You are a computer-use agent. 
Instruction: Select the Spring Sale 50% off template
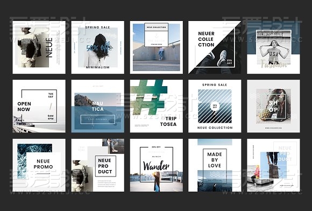pos(98,47)
